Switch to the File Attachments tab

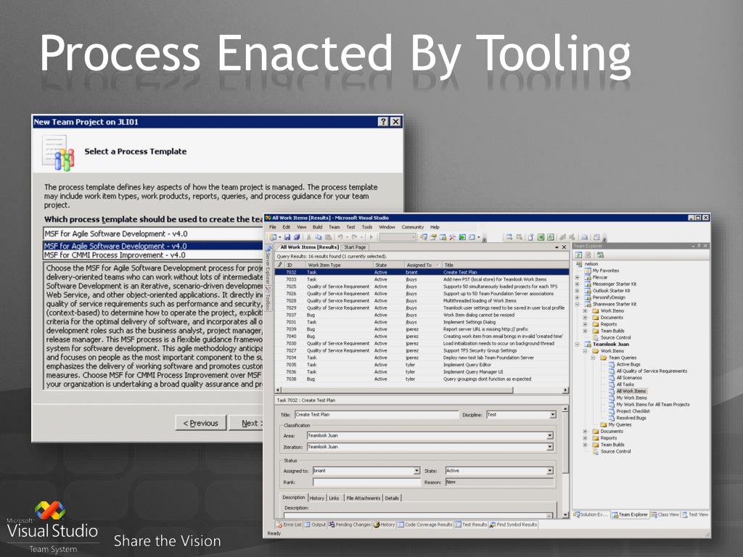363,498
